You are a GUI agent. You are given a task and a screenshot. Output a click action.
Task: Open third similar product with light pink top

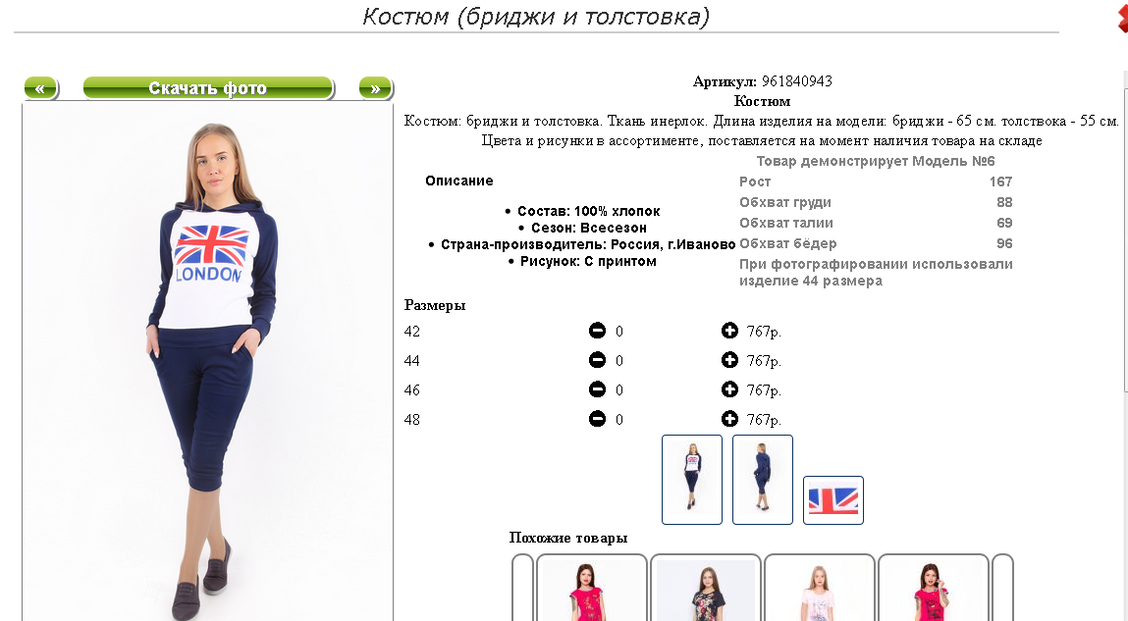click(x=820, y=588)
